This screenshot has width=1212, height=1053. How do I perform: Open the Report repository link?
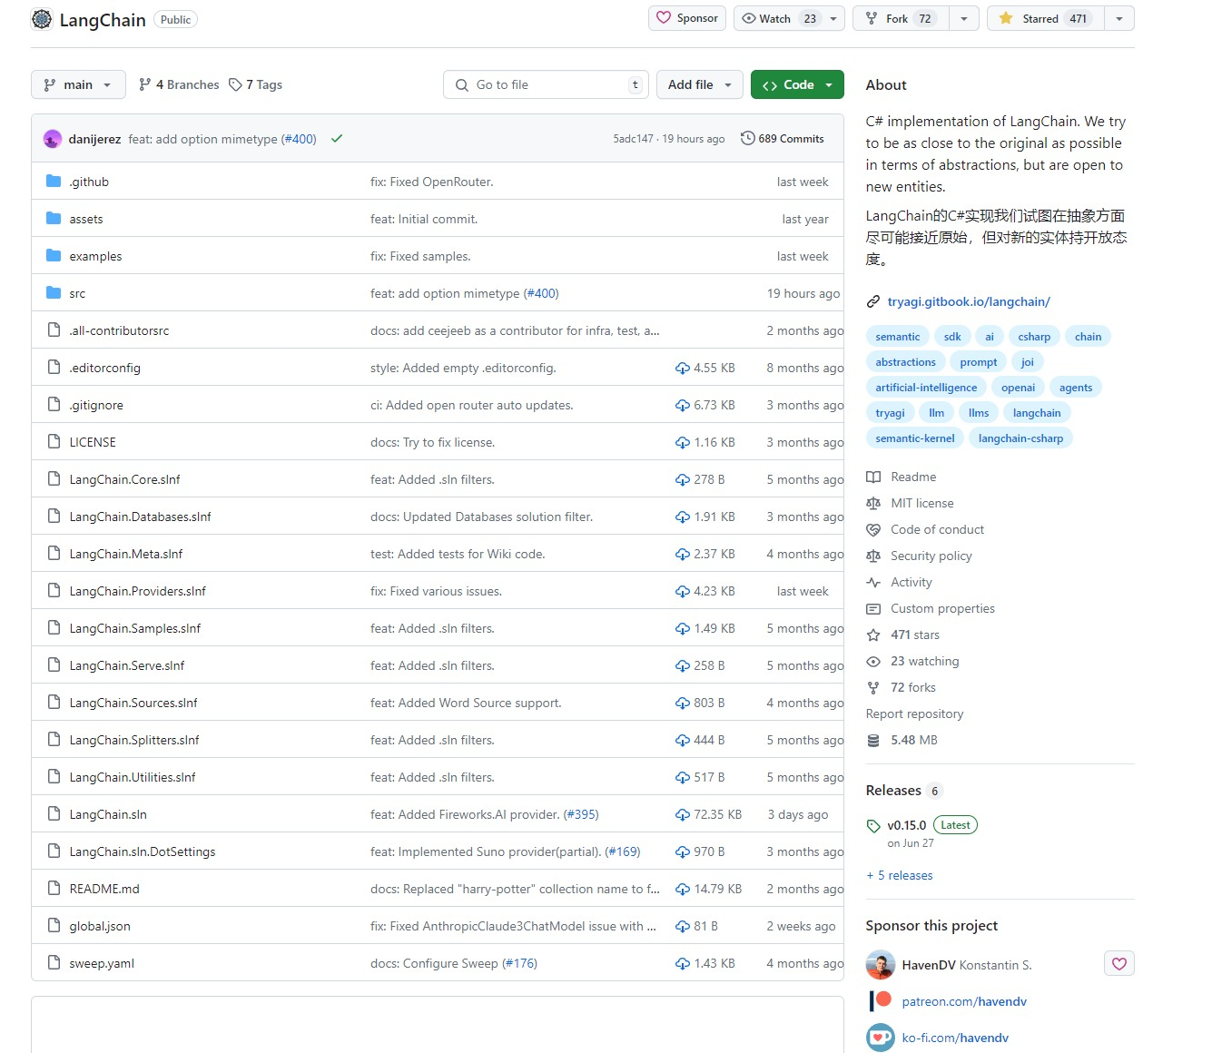coord(914,713)
